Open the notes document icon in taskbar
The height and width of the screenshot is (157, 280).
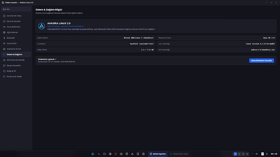[138, 154]
